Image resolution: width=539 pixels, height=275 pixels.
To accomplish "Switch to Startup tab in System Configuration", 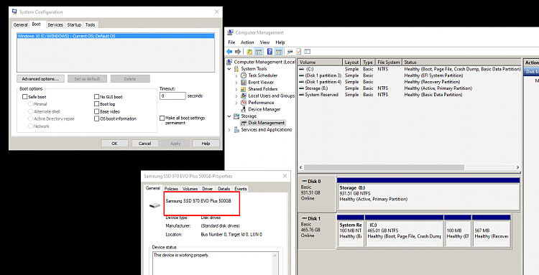I will click(x=74, y=24).
